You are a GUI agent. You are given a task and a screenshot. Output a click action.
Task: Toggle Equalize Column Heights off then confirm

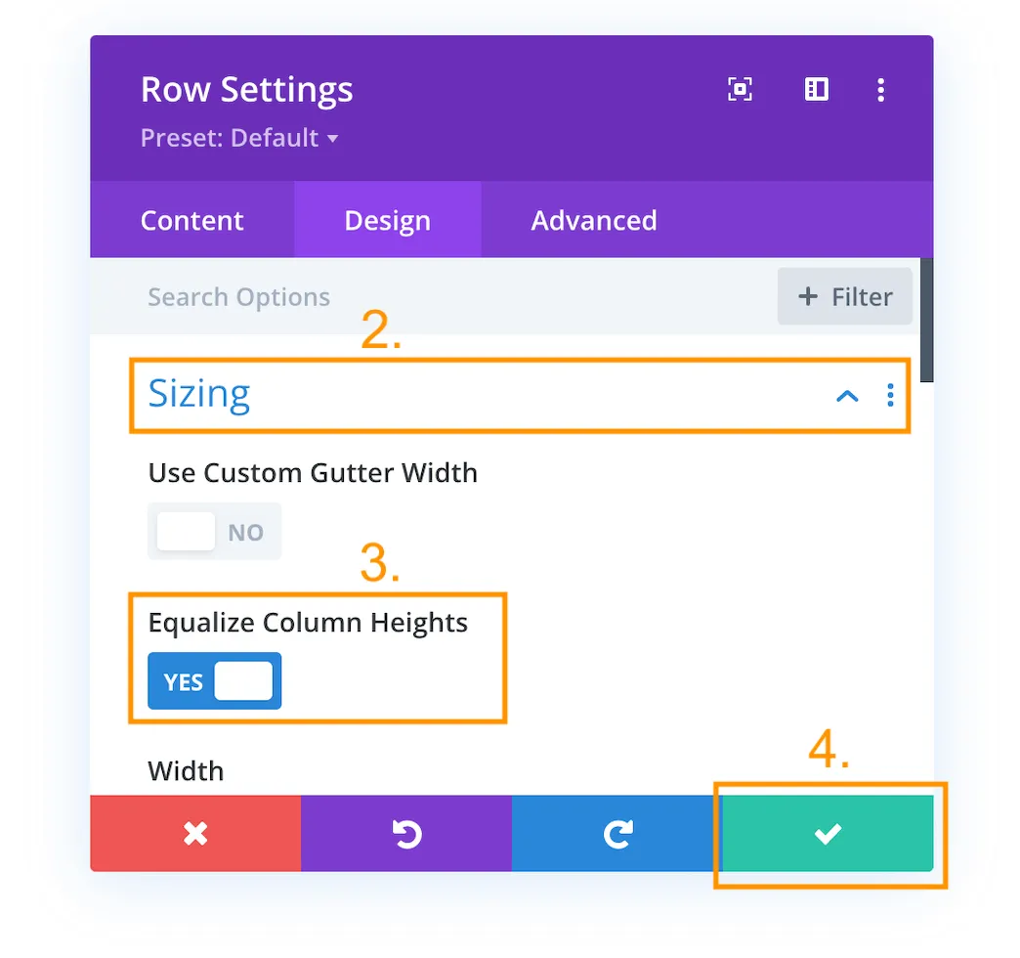coord(214,680)
